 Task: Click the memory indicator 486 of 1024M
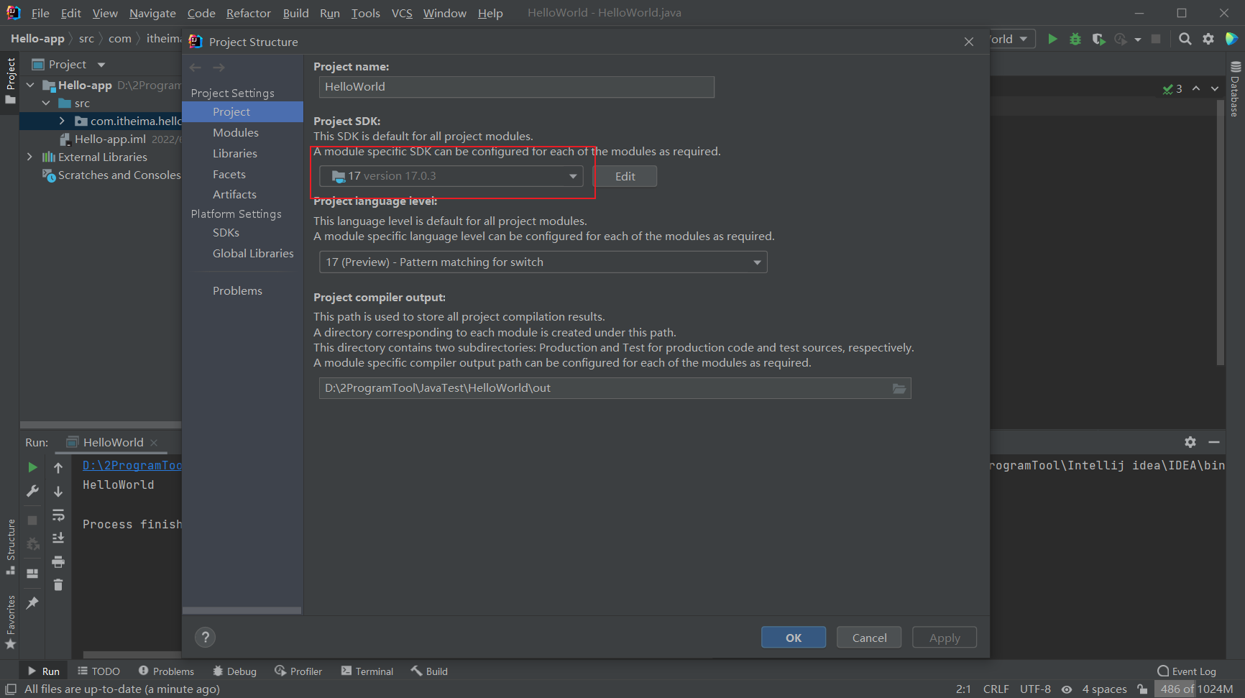[1196, 689]
